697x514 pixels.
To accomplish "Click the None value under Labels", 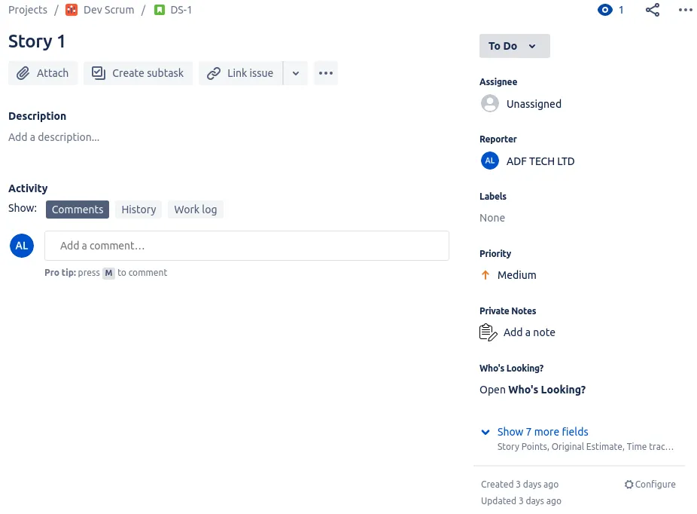I will 492,218.
